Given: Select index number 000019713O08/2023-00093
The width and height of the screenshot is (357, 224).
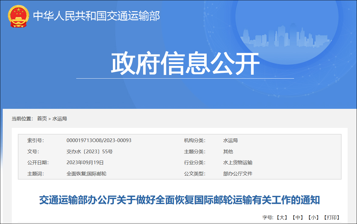Looking at the screenshot, I should pyautogui.click(x=99, y=141).
